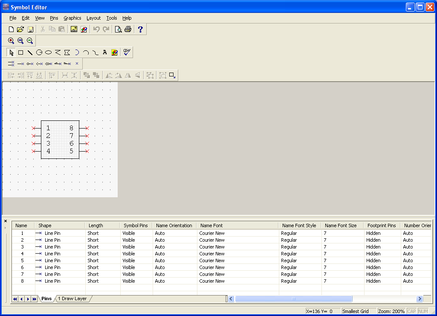
Task: Click the Shape column header
Action: [60, 225]
